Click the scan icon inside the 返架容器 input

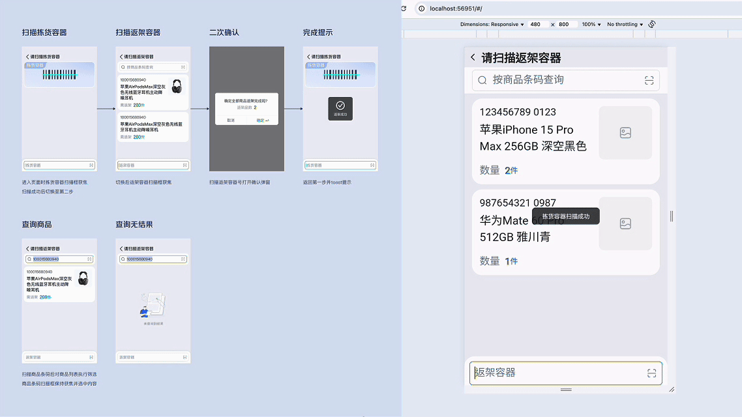[x=651, y=373]
